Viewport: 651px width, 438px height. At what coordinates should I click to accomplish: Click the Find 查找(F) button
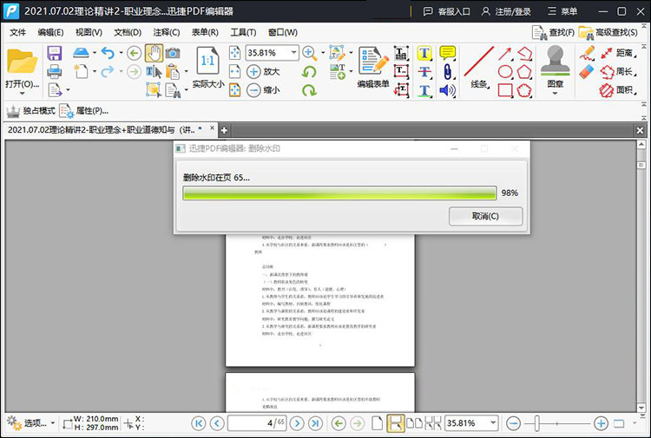coord(553,32)
